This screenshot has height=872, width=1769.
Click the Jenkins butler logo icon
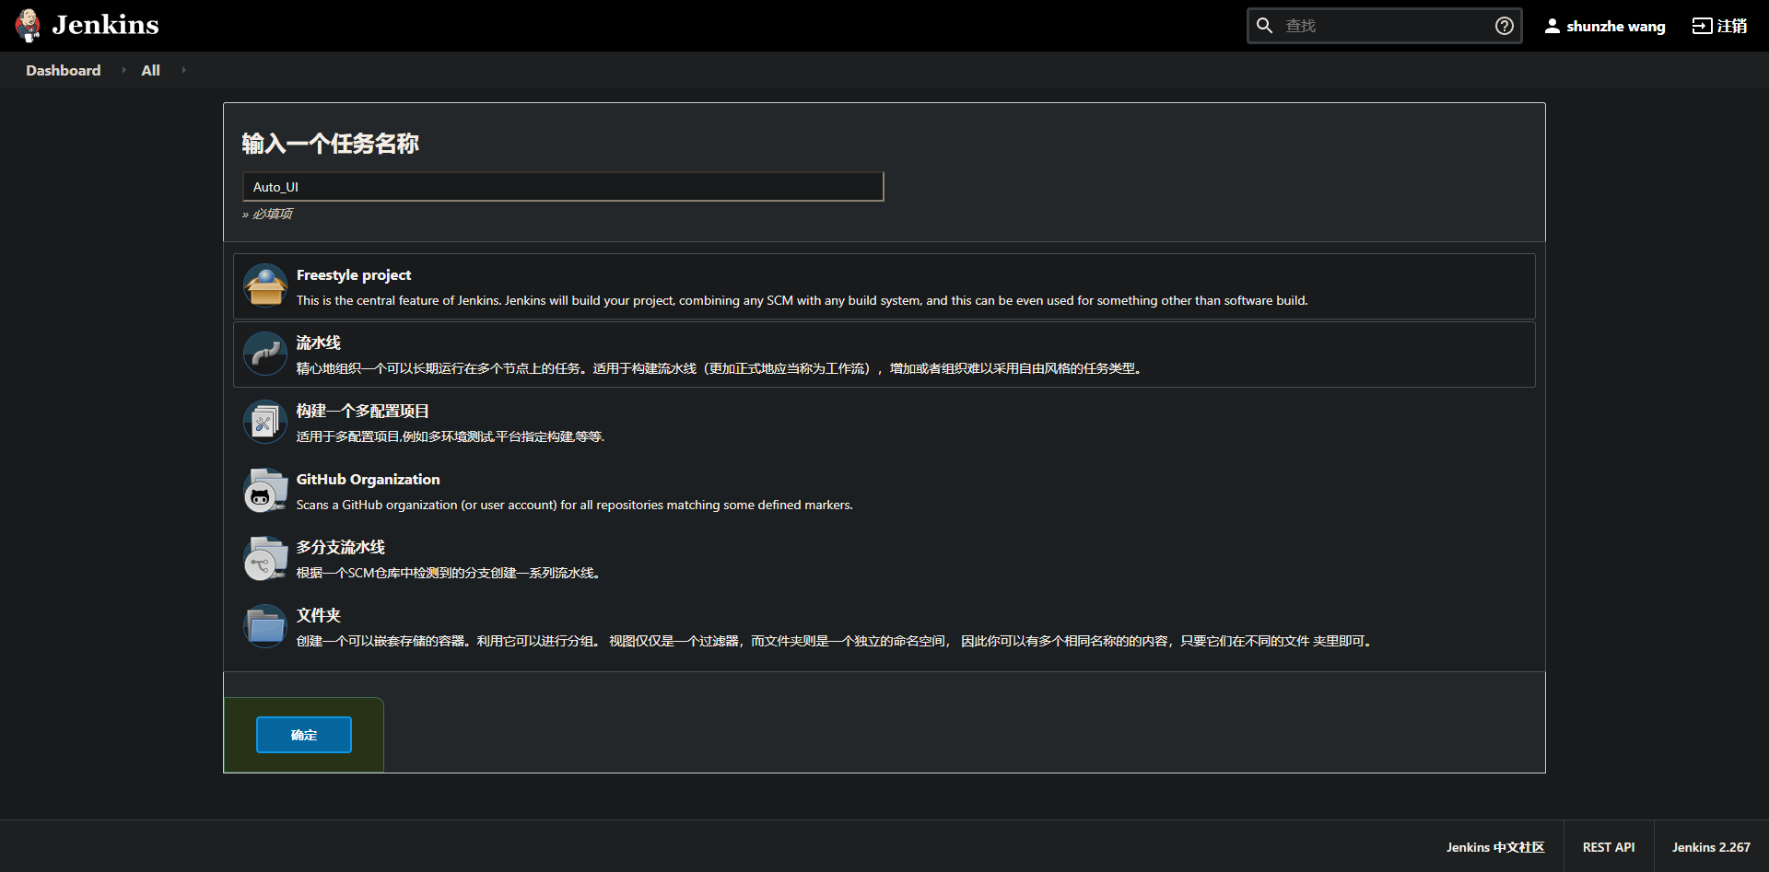click(x=29, y=25)
